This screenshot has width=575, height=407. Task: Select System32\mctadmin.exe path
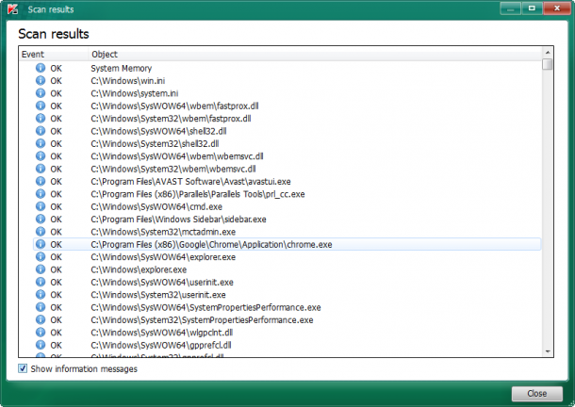tap(163, 232)
